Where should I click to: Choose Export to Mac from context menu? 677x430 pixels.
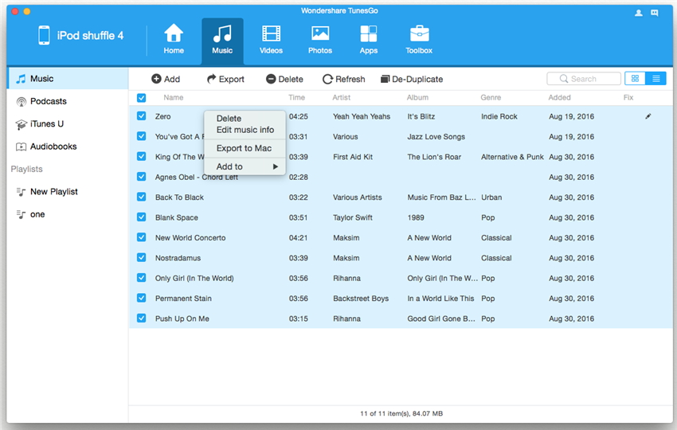[244, 148]
